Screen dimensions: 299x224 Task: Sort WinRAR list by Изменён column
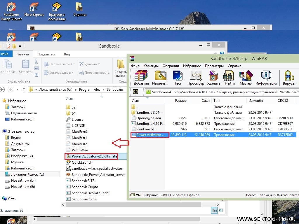coord(261,101)
